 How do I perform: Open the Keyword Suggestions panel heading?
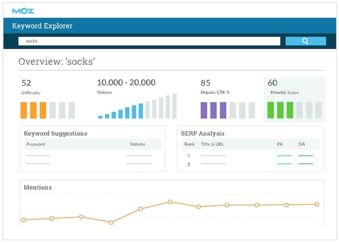(56, 133)
